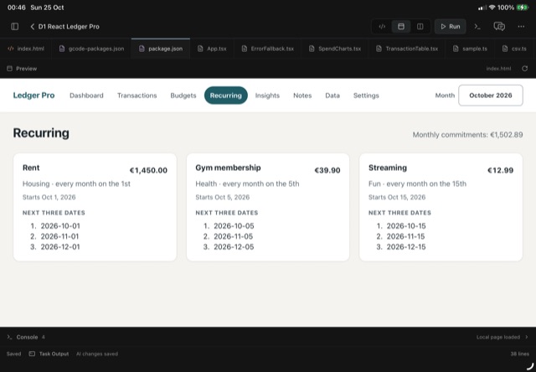This screenshot has width=536, height=372.
Task: Open the ErrorFallback.tsx tab
Action: [268, 49]
